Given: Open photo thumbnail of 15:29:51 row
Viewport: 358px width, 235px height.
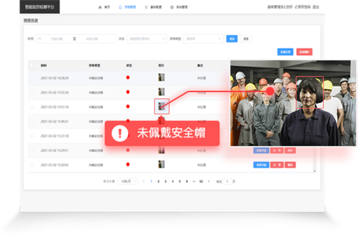Looking at the screenshot, I should click(161, 150).
